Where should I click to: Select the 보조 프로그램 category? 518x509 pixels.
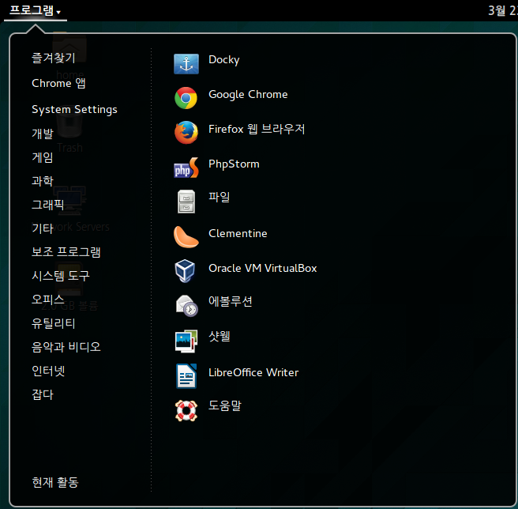coord(66,251)
